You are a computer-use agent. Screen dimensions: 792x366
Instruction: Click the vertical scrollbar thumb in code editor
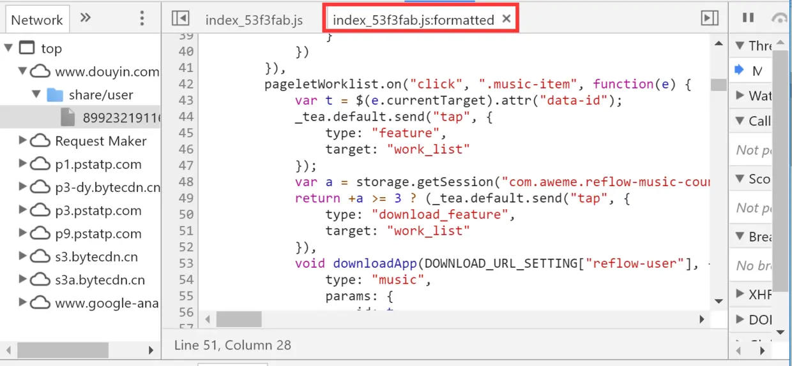[719, 85]
